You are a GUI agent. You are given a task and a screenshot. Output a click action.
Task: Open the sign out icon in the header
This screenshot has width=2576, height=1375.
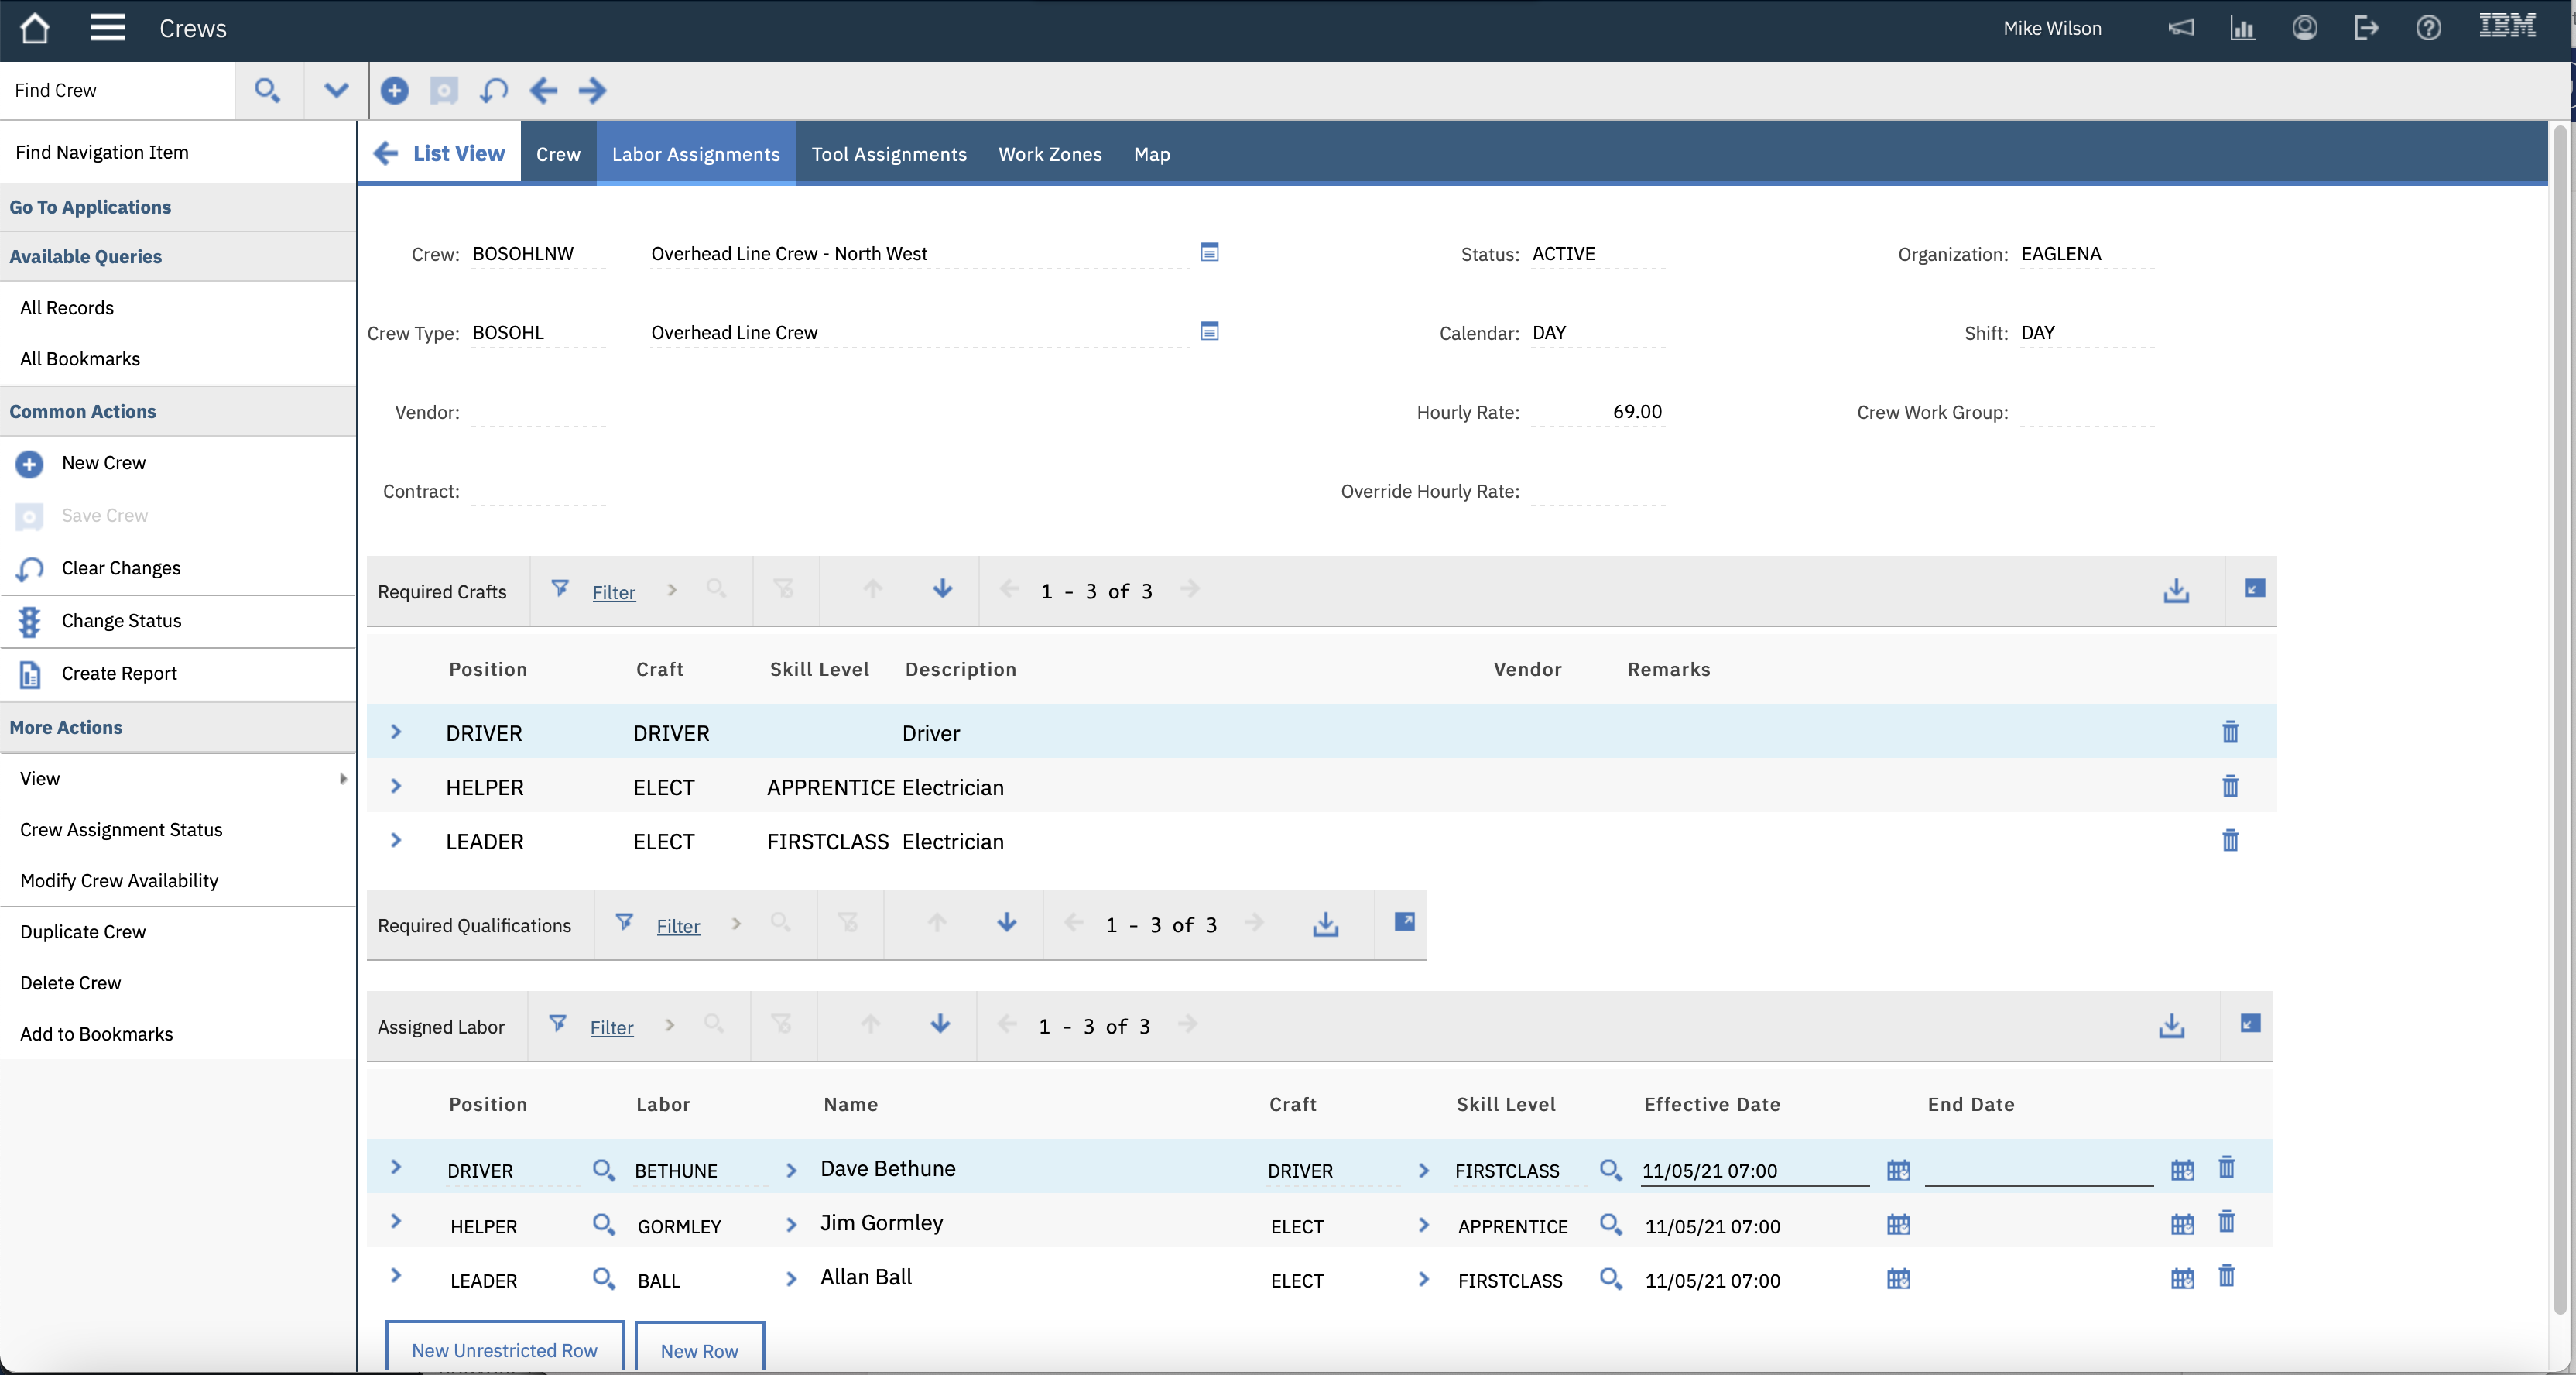tap(2366, 28)
